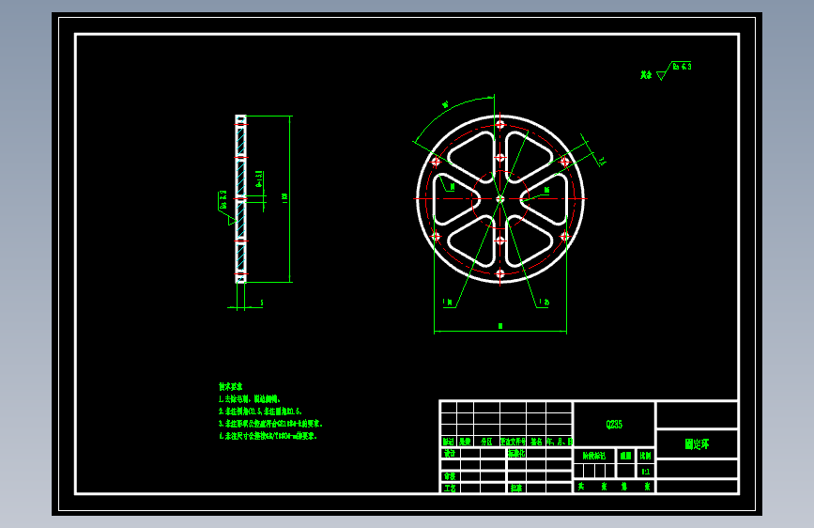Click the 标准化 cell in title block
The width and height of the screenshot is (814, 528).
click(x=516, y=453)
